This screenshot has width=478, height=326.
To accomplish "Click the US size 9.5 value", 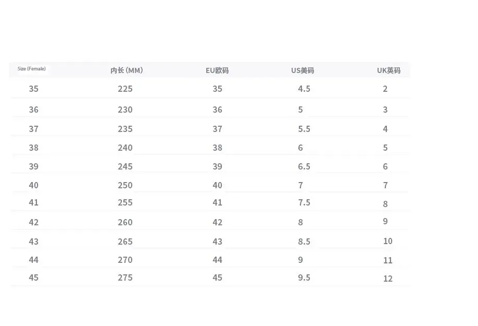I will click(x=304, y=277).
